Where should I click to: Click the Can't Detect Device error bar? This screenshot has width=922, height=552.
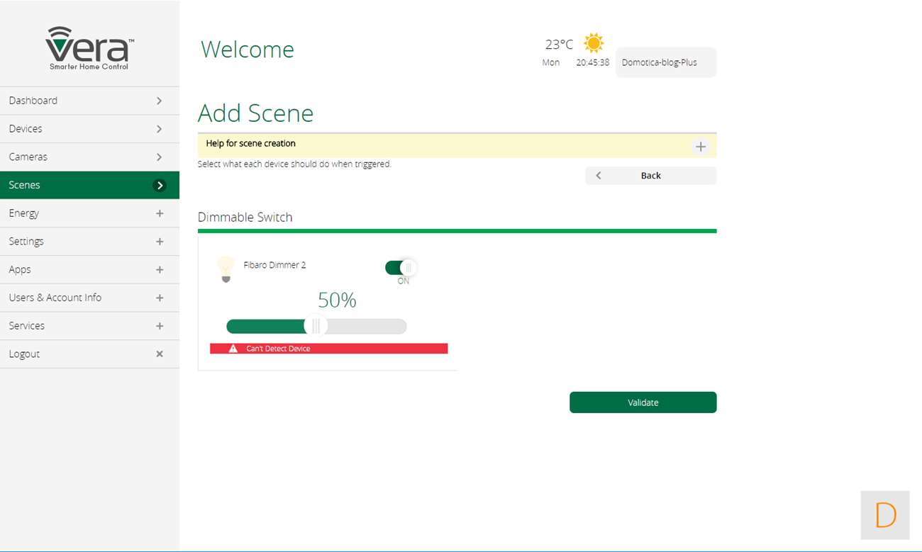328,349
